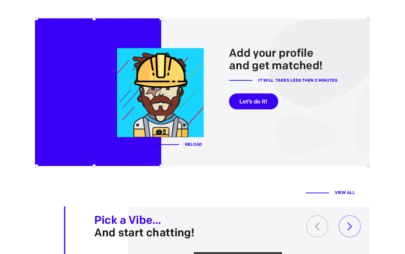Click the top-right handle of the gray panel
Image resolution: width=405 pixels, height=254 pixels.
pos(368,18)
